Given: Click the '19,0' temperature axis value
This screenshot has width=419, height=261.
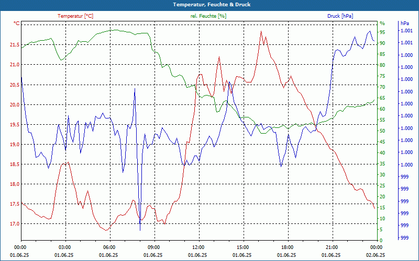Looking at the screenshot, I should pyautogui.click(x=15, y=145).
